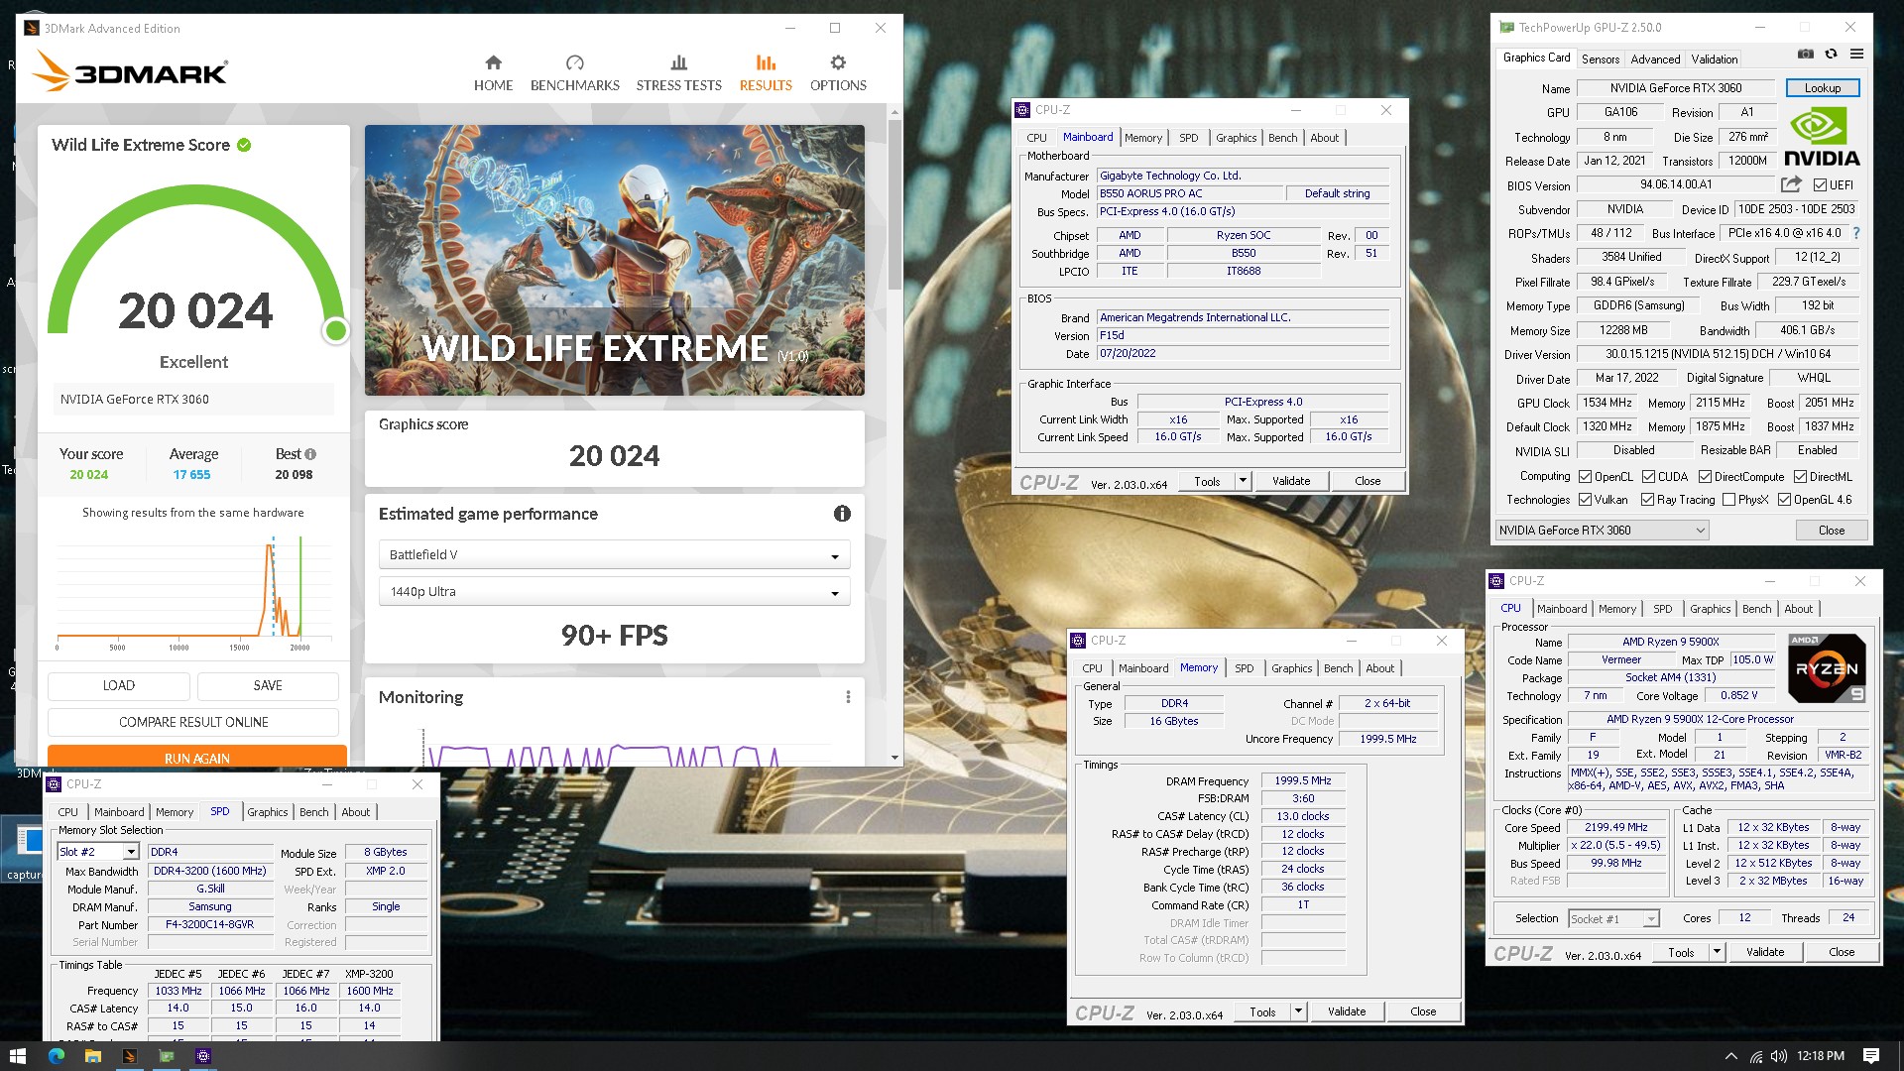Toggle the PhysX checkbox
This screenshot has width=1904, height=1071.
click(x=1728, y=500)
